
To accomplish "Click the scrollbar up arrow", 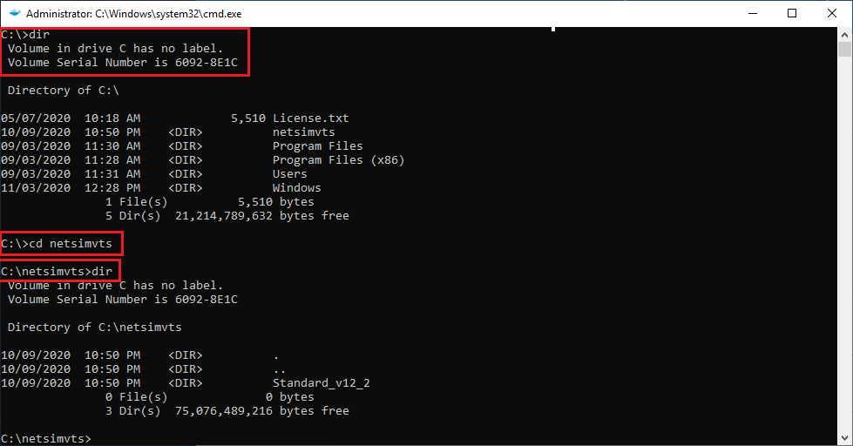I will tap(844, 34).
